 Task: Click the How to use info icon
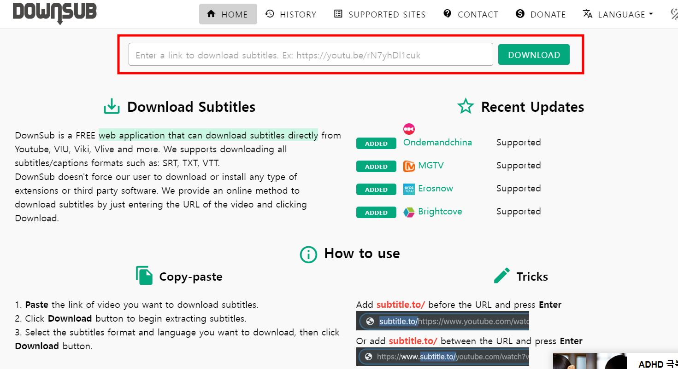(x=308, y=254)
